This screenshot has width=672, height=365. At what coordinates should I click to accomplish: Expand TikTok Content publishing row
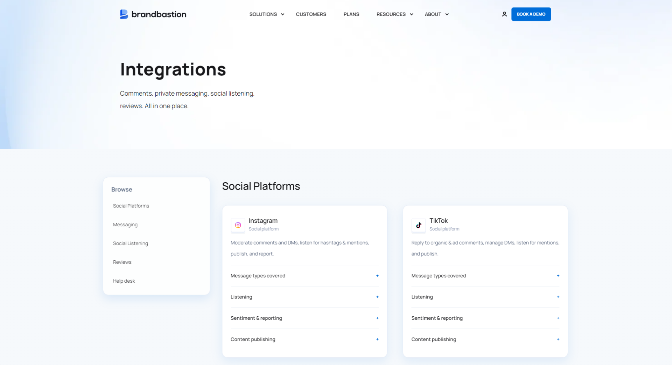tap(434, 339)
